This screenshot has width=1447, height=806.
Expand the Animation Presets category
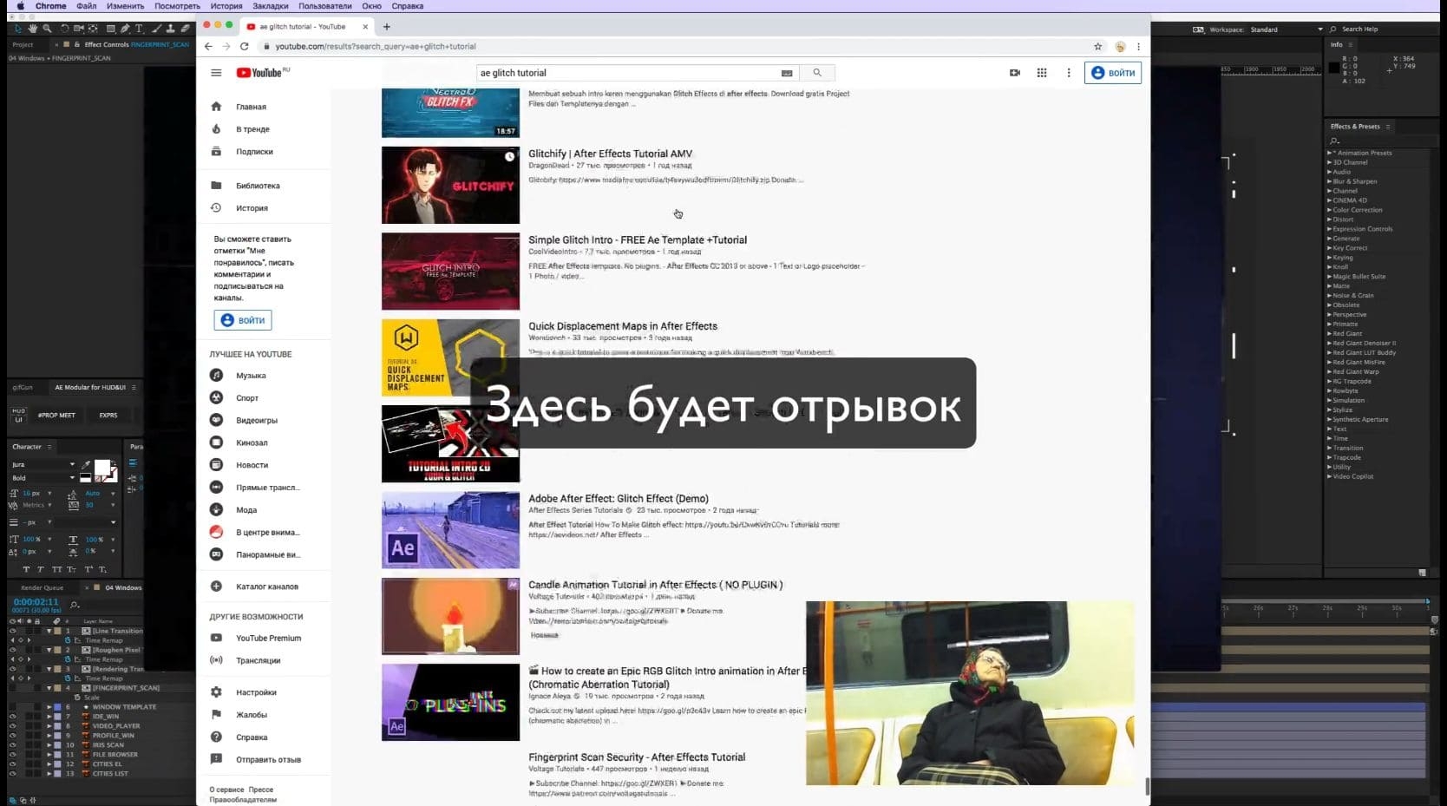(1330, 153)
